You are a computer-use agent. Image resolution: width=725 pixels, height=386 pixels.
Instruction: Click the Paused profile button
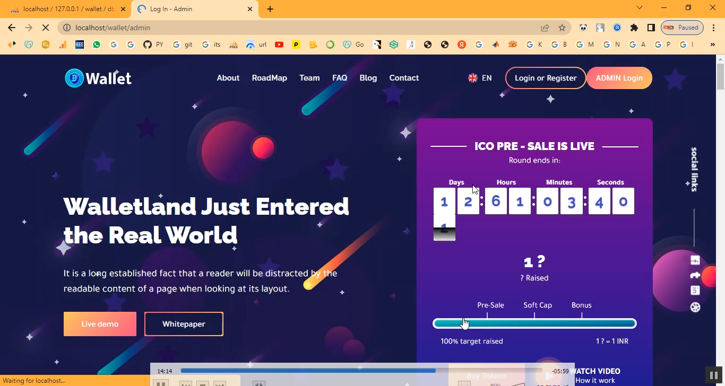tap(683, 28)
